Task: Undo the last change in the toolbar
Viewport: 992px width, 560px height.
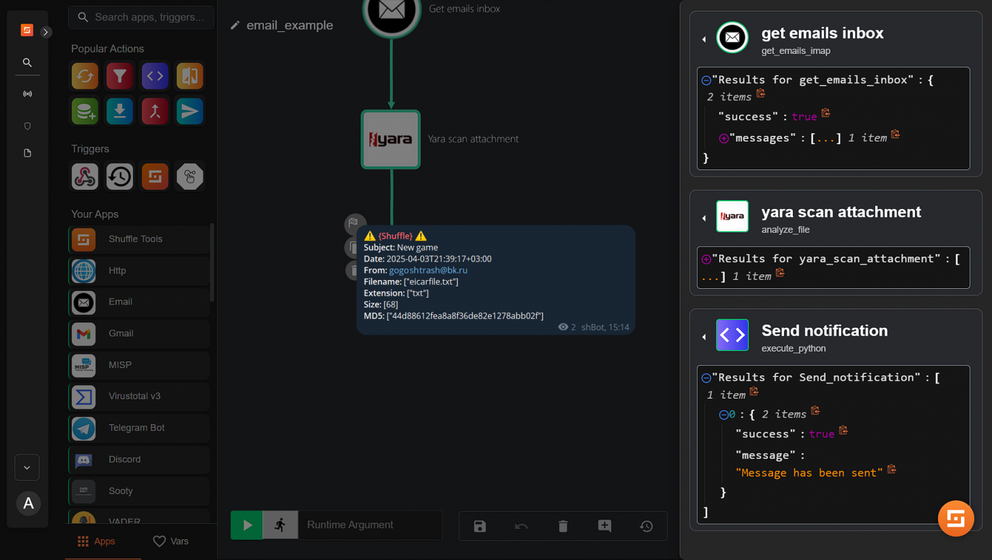Action: pyautogui.click(x=521, y=526)
